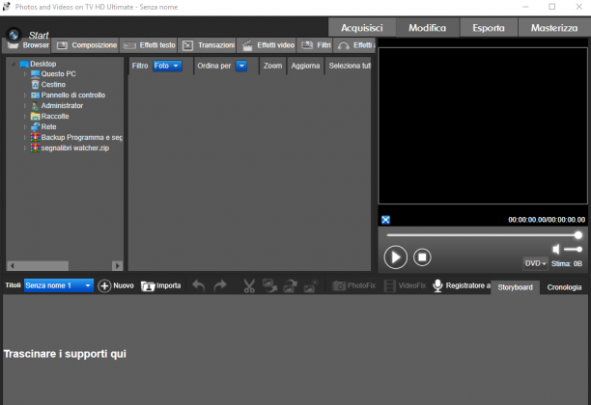Image resolution: width=591 pixels, height=405 pixels.
Task: Open the Ordina per dropdown arrow
Action: [241, 66]
